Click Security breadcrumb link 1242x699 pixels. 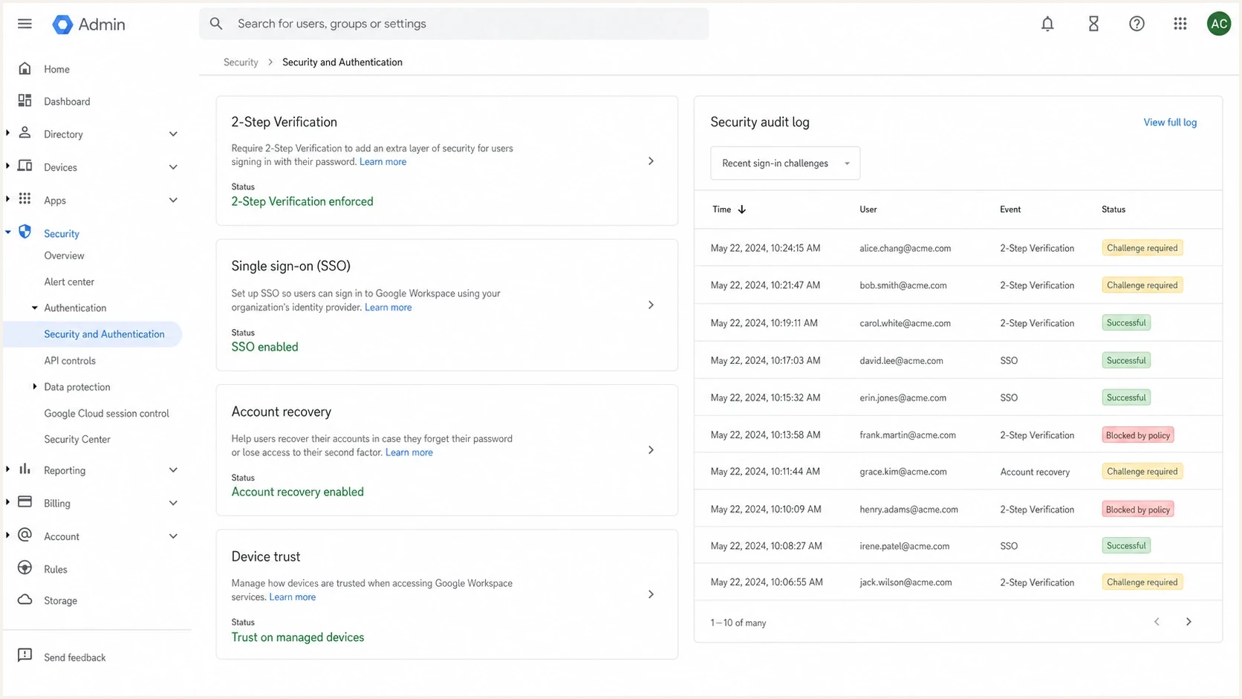point(241,62)
